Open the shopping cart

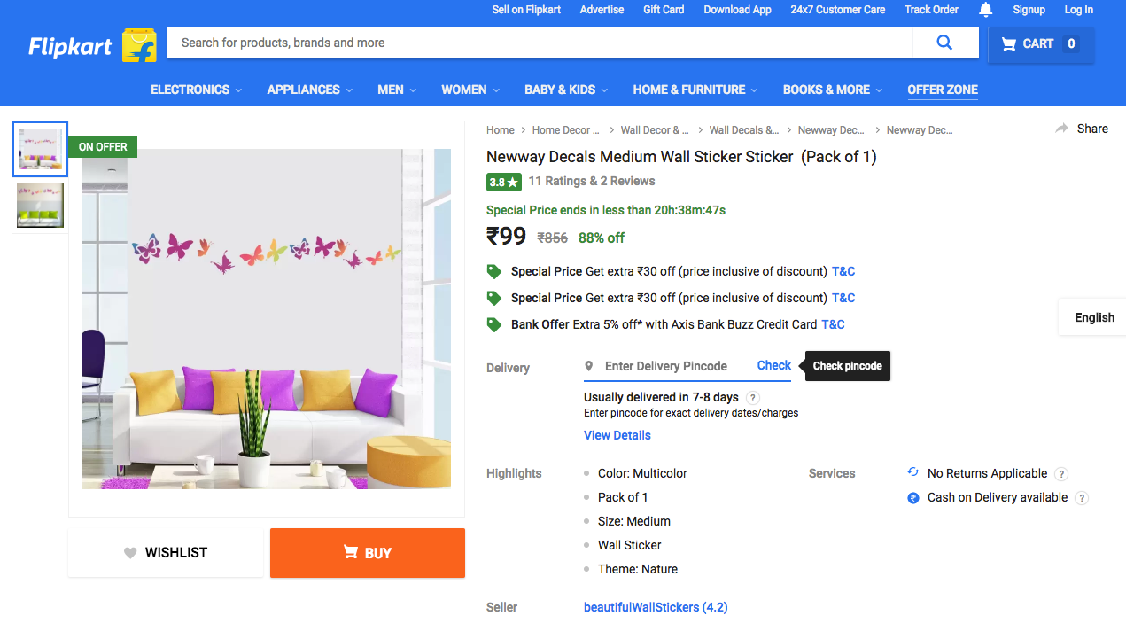coord(1041,44)
